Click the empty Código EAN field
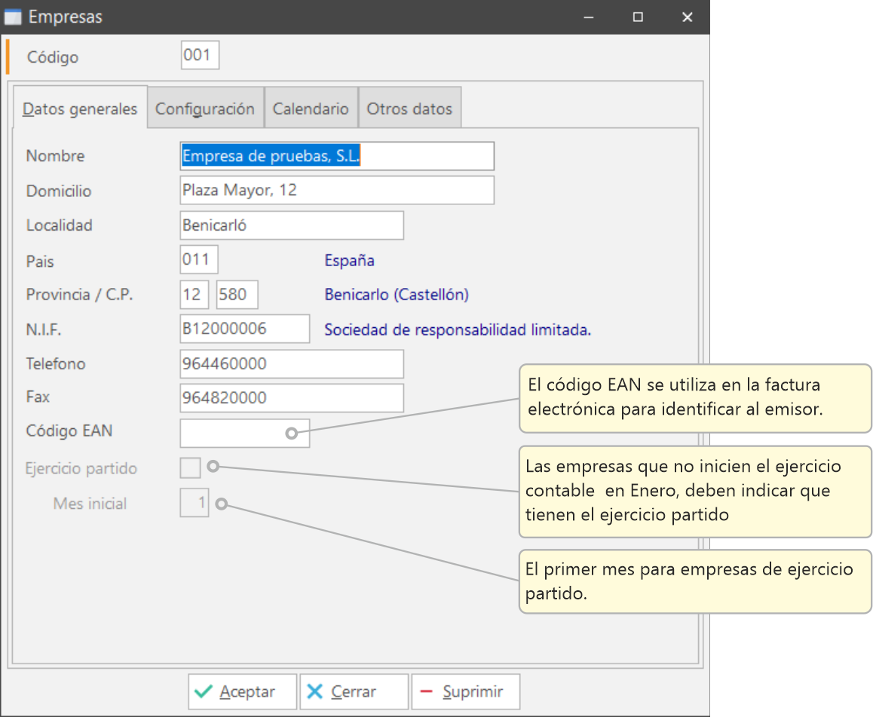The width and height of the screenshot is (873, 717). coord(234,434)
